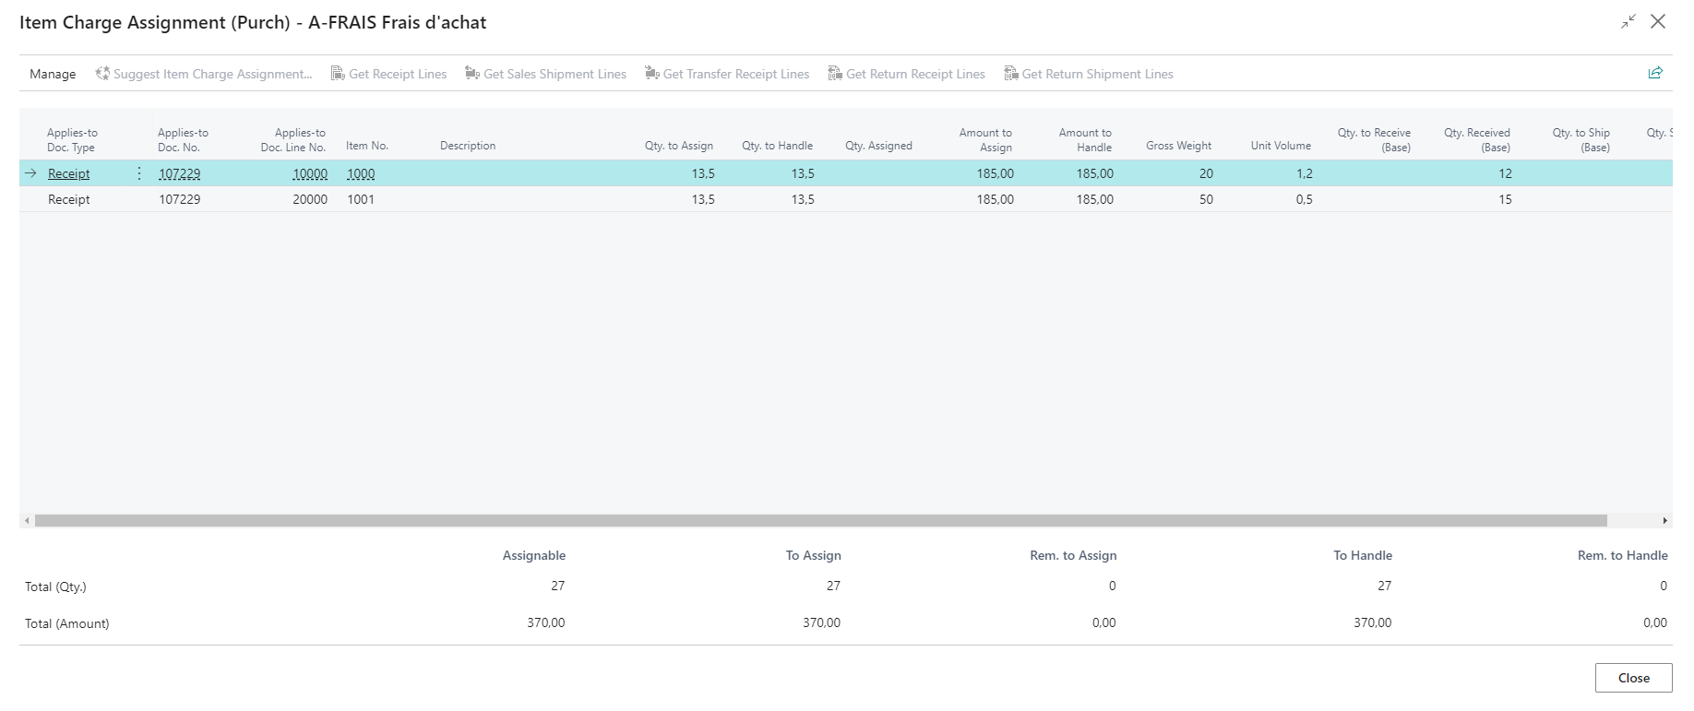
Task: Click the horizontal scrollbar right arrow
Action: 1664,521
